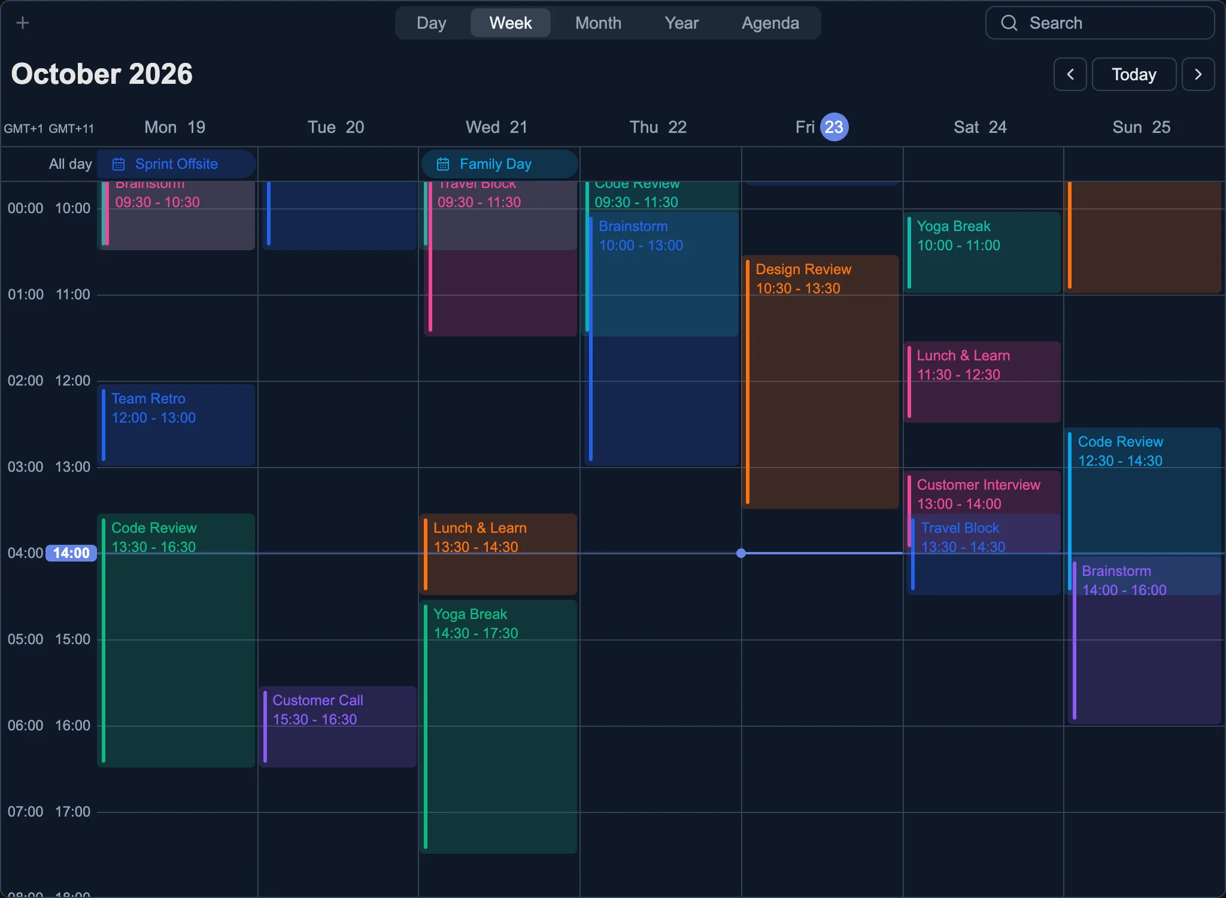Click the Today button
This screenshot has width=1226, height=898.
coord(1134,74)
